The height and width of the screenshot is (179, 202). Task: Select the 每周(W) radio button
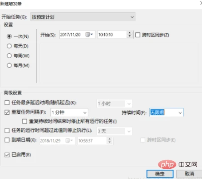pos(9,56)
